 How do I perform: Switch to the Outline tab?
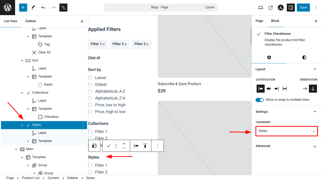(x=31, y=21)
